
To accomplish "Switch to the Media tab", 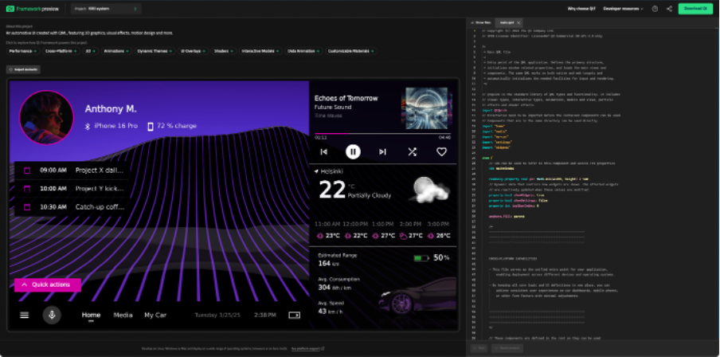I will [123, 315].
